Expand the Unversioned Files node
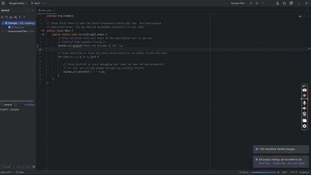 [x=2, y=31]
